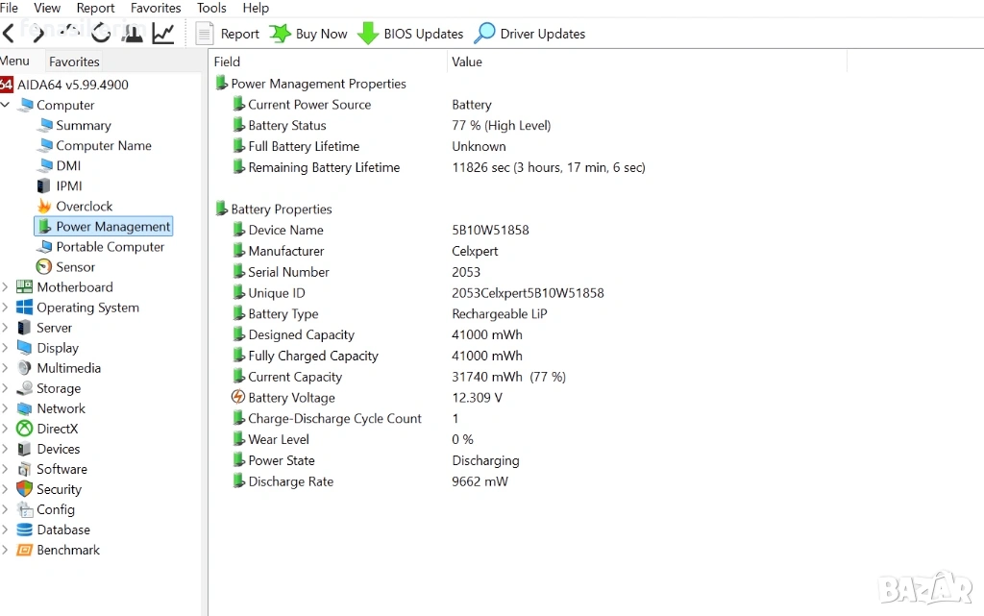This screenshot has width=984, height=616.
Task: Click the Back navigation arrow
Action: 9,34
